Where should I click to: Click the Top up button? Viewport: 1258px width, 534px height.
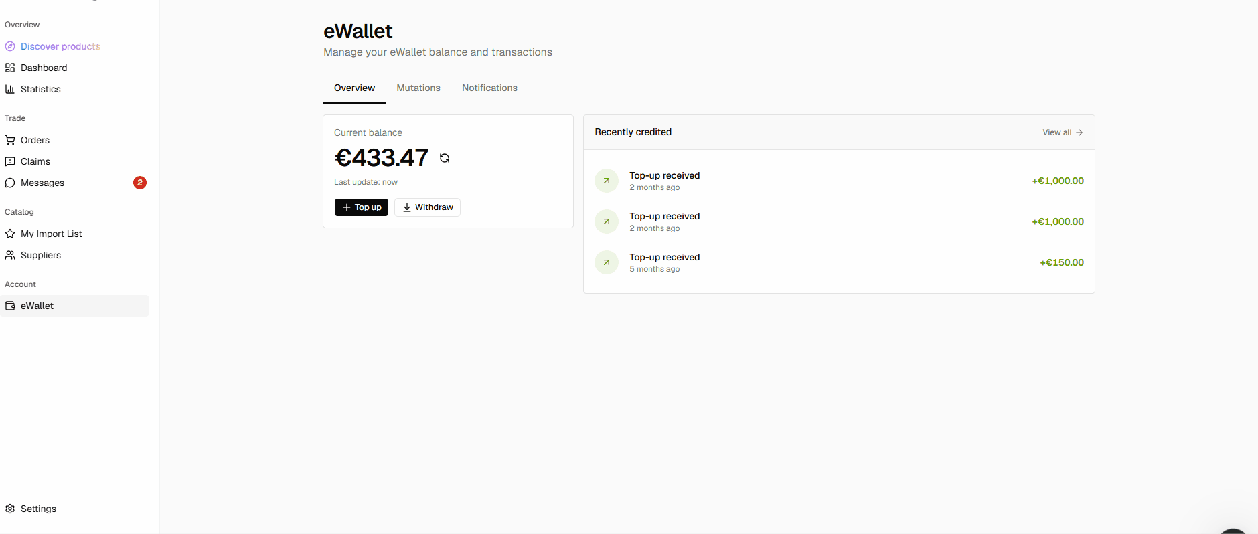[362, 207]
